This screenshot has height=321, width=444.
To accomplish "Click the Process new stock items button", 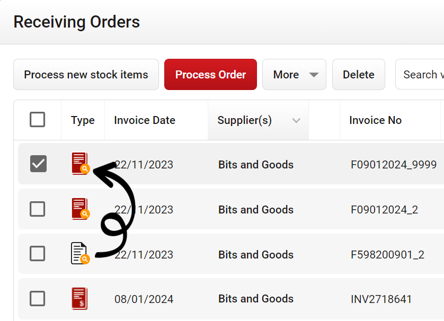I will tap(86, 74).
